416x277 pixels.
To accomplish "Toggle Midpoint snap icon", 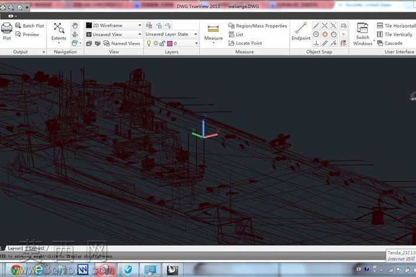I will click(316, 26).
